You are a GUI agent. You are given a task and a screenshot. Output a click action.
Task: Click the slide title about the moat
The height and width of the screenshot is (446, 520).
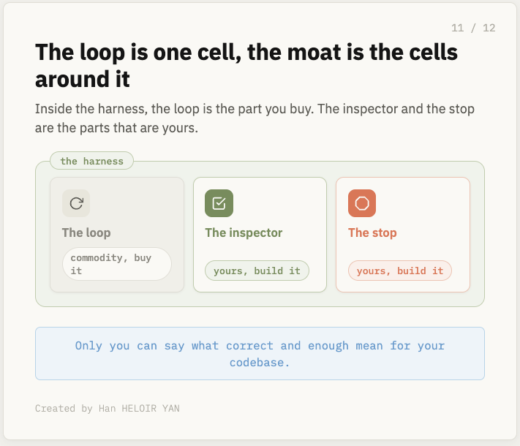tap(246, 66)
